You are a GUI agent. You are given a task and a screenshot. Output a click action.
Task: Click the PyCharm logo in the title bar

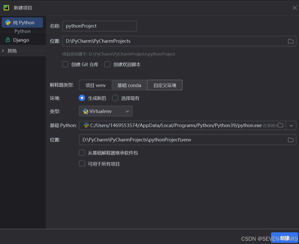pos(6,8)
